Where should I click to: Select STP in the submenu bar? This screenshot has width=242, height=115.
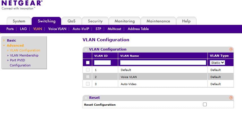tap(98, 29)
